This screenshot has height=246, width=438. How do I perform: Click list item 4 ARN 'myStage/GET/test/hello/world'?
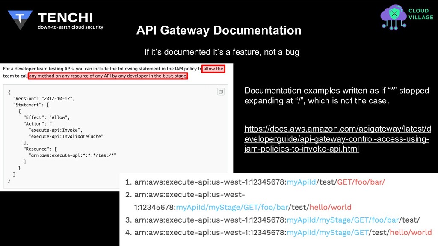tap(278, 232)
